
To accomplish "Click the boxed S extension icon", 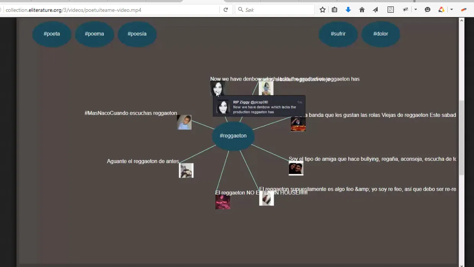I will (390, 10).
